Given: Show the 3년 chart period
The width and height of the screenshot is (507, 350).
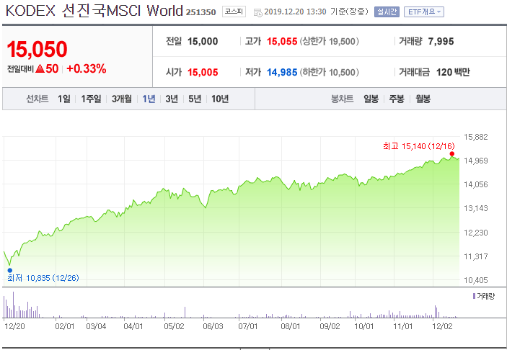Looking at the screenshot, I should (172, 99).
